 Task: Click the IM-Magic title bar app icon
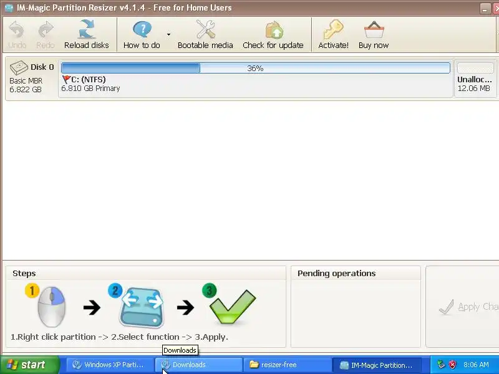(x=9, y=7)
